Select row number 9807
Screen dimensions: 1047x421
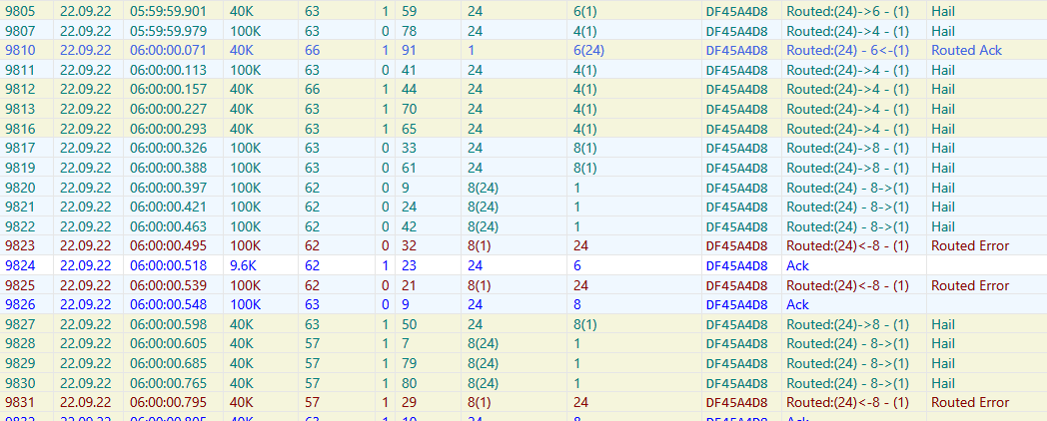pyautogui.click(x=18, y=31)
